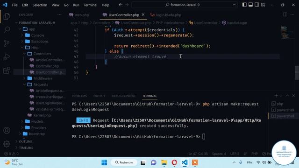
Task: Open the command center dropdown chevron
Action: tap(234, 5)
